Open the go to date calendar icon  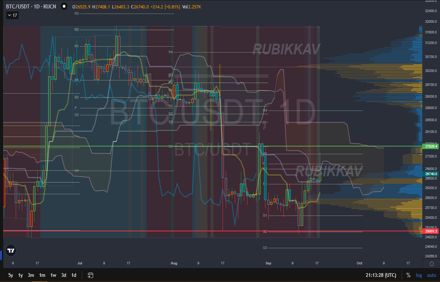[90, 275]
